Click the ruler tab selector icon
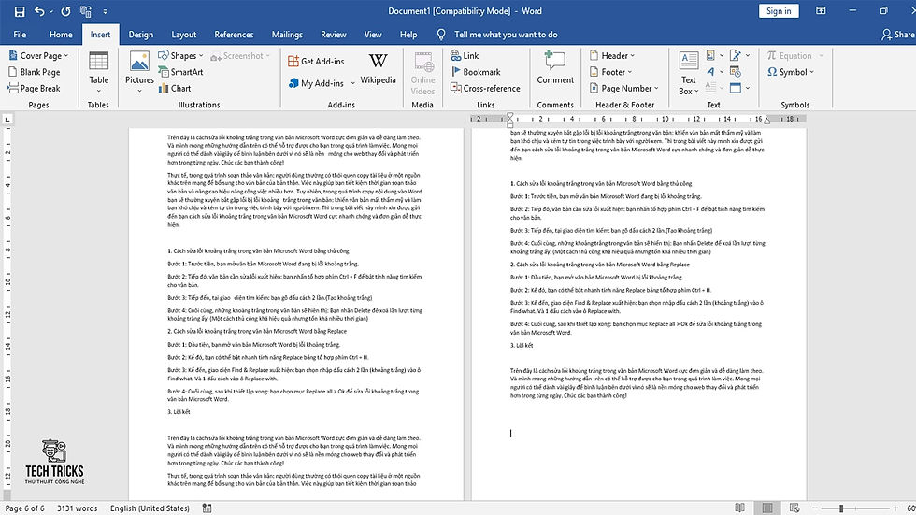 pos(7,119)
